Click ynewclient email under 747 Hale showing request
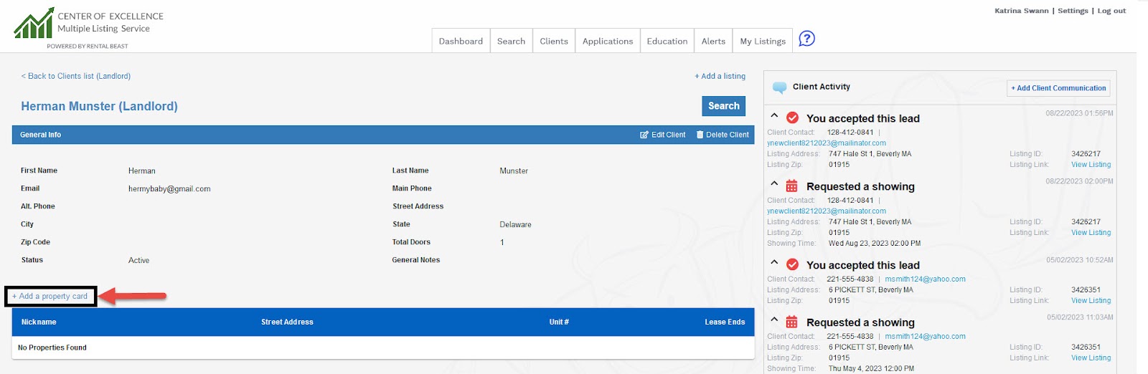1148x374 pixels. 827,211
